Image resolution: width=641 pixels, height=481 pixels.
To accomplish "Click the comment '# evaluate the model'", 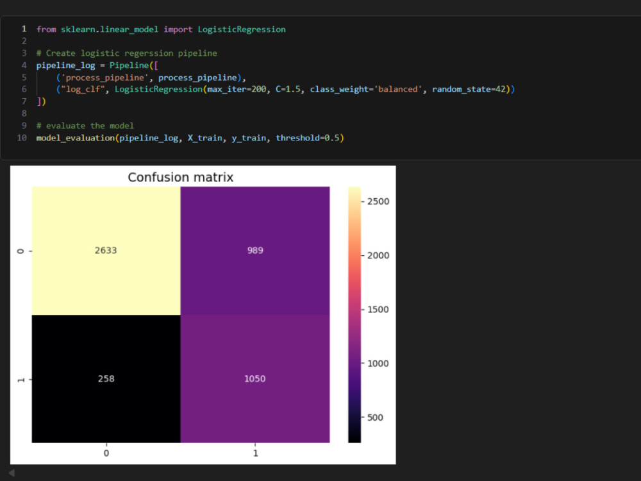I will (85, 126).
